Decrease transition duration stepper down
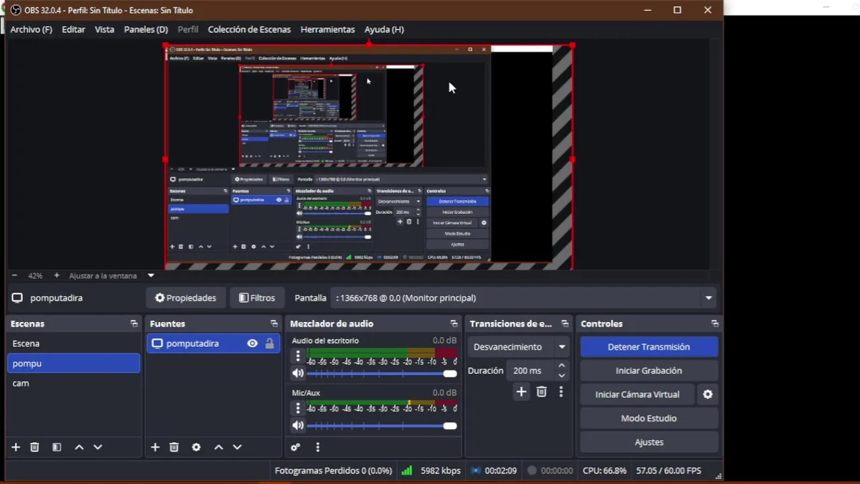The image size is (860, 484). click(562, 375)
